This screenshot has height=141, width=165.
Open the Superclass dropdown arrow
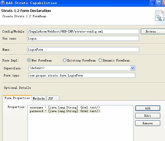coord(133,68)
